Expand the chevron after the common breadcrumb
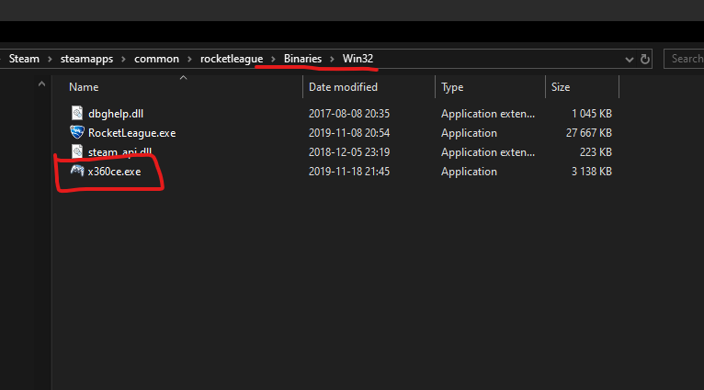Image resolution: width=704 pixels, height=390 pixels. pyautogui.click(x=189, y=59)
